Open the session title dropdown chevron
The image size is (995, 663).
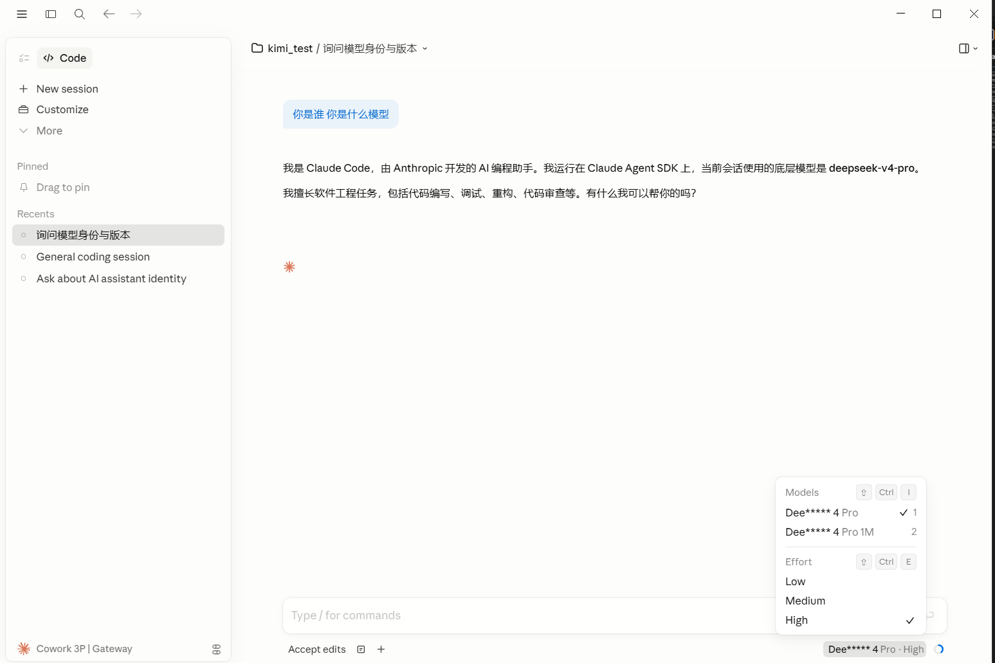[425, 49]
